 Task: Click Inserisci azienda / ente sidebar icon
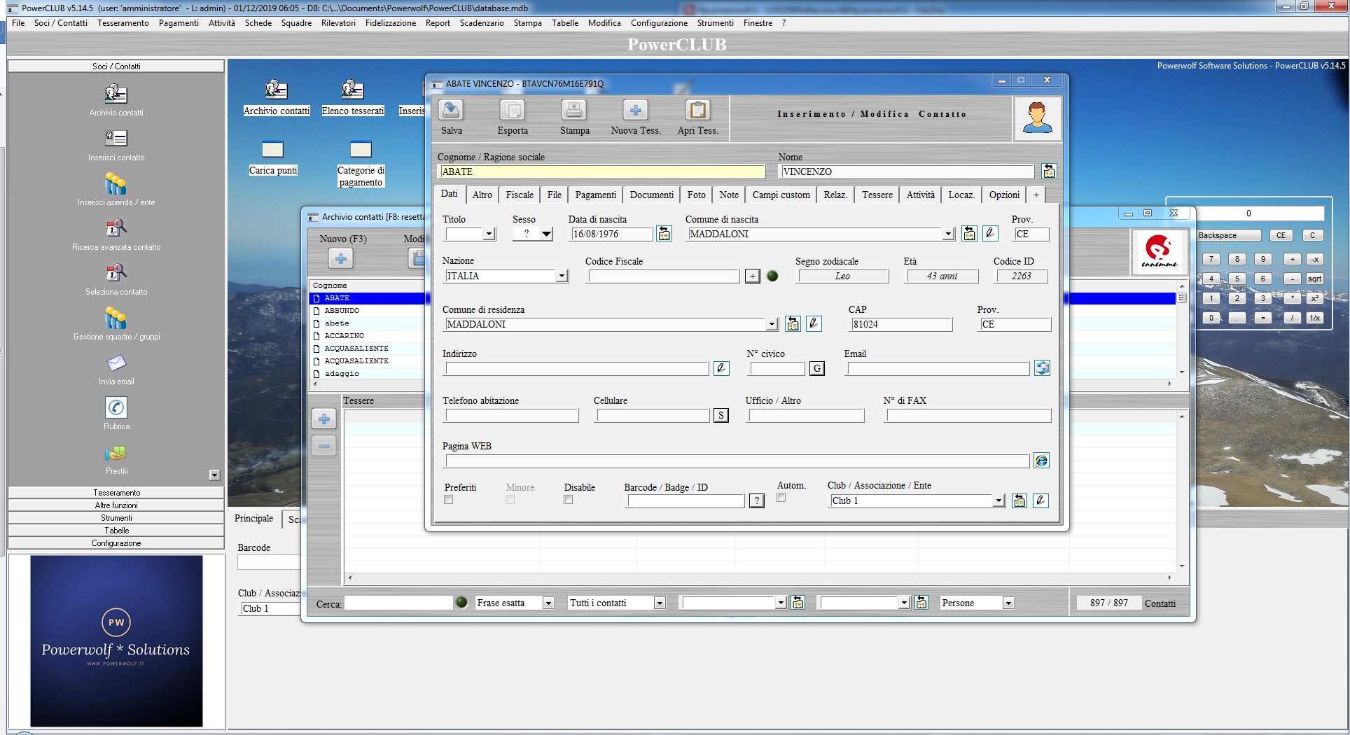pos(116,183)
